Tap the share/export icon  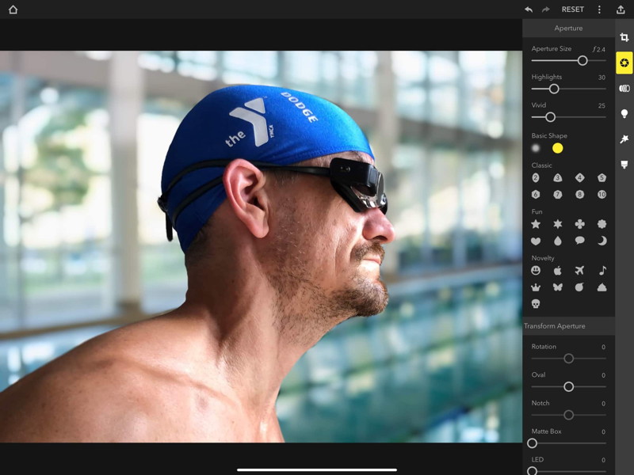pos(621,9)
